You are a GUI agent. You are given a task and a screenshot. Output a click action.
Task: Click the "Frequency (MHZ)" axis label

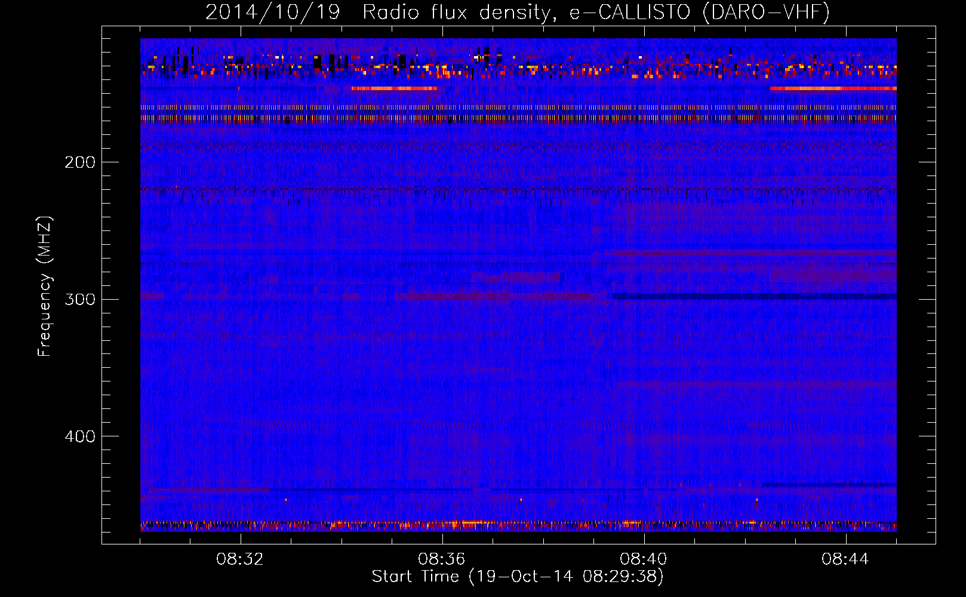45,287
